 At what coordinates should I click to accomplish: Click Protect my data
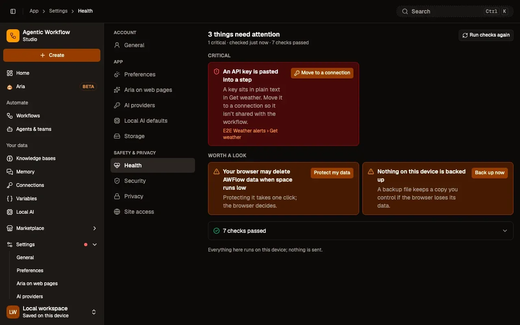(332, 173)
